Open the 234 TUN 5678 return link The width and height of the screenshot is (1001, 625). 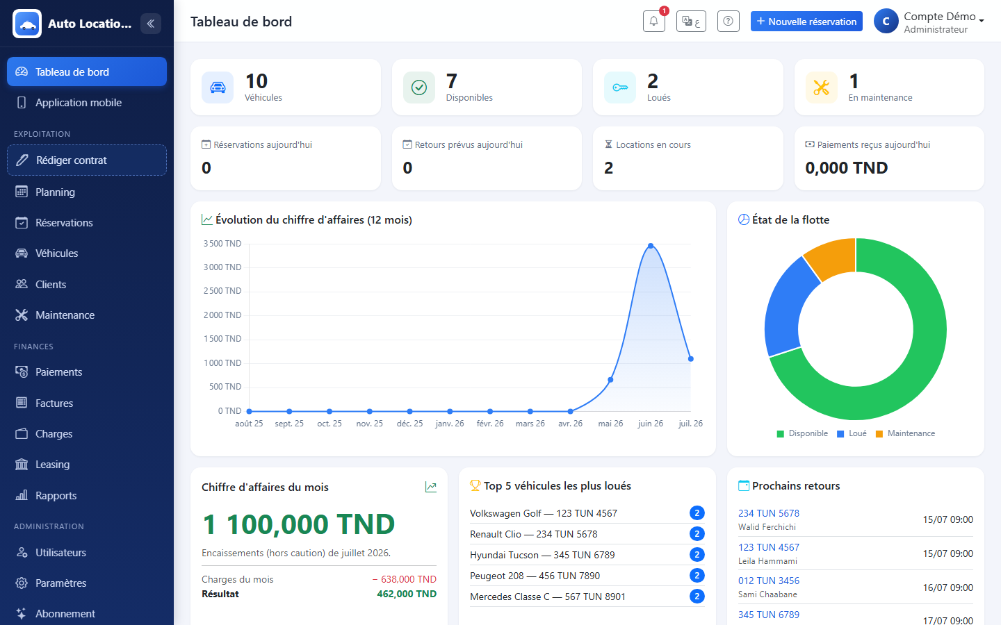pyautogui.click(x=769, y=513)
